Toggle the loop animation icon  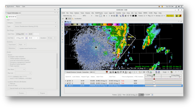click(114, 16)
